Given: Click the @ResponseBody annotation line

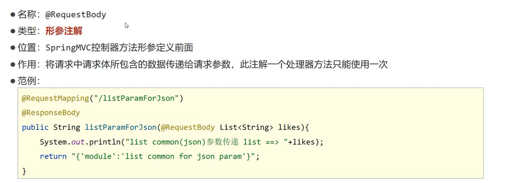Looking at the screenshot, I should tap(51, 113).
